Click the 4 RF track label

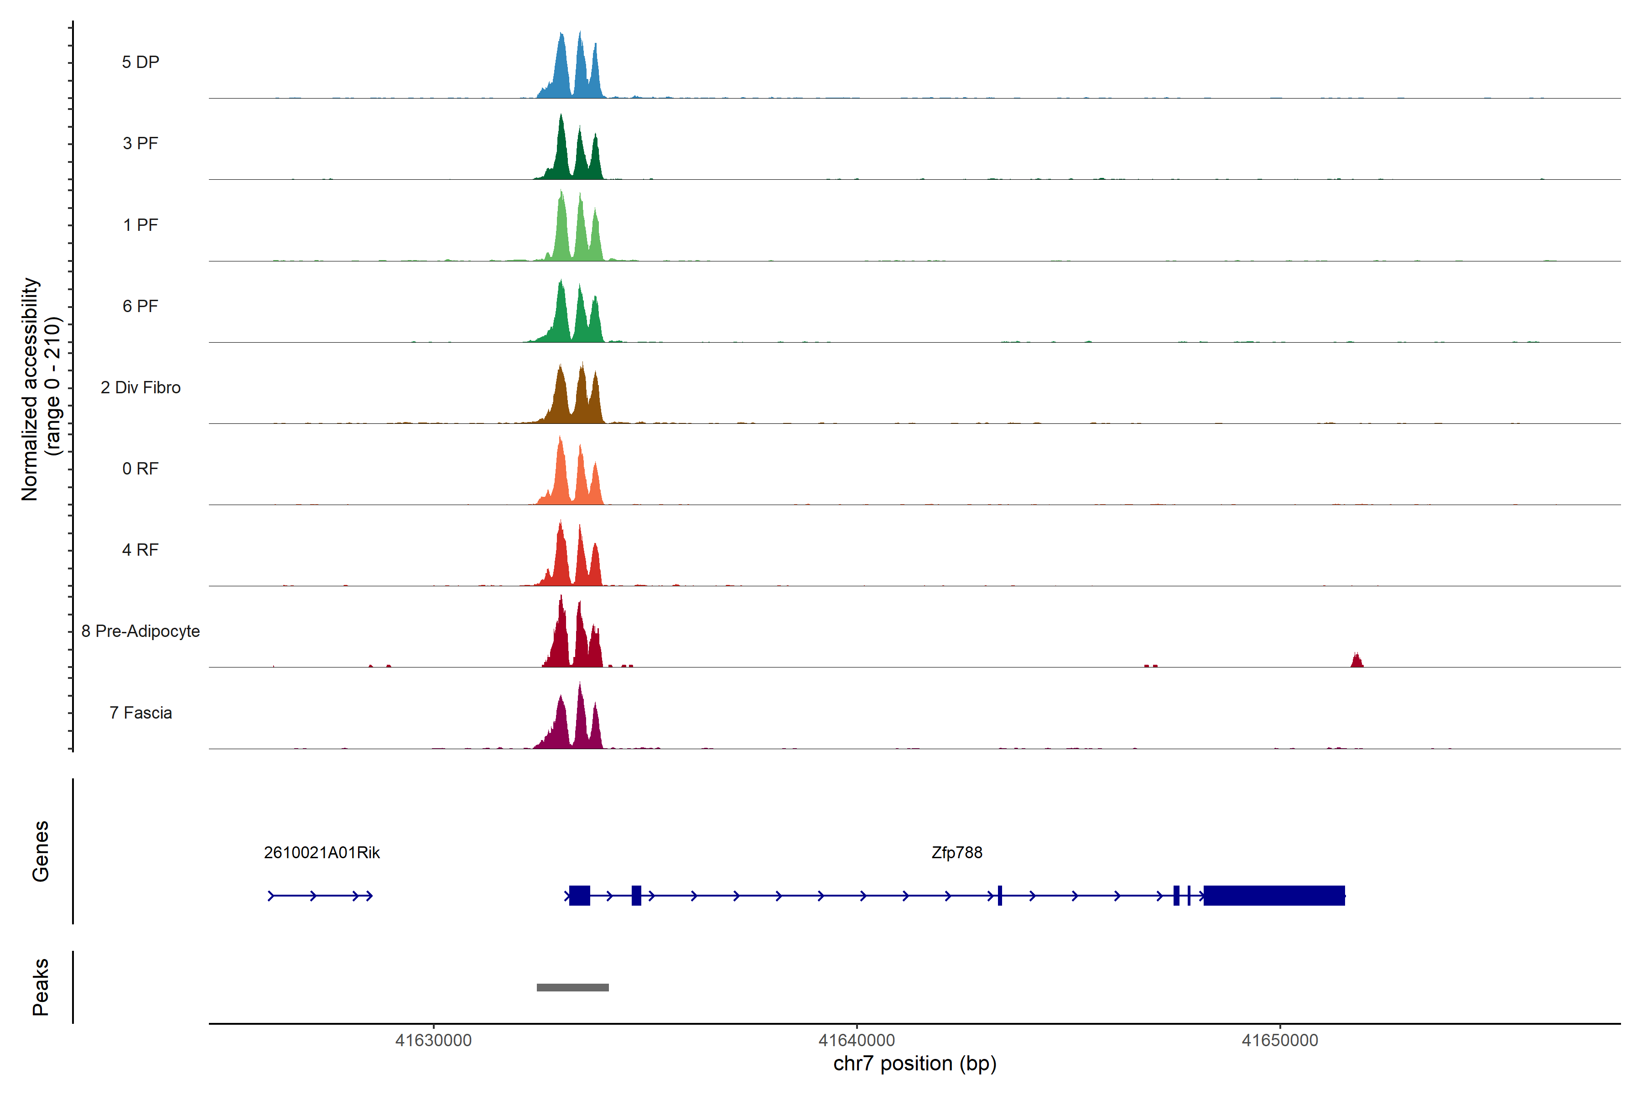pos(140,550)
